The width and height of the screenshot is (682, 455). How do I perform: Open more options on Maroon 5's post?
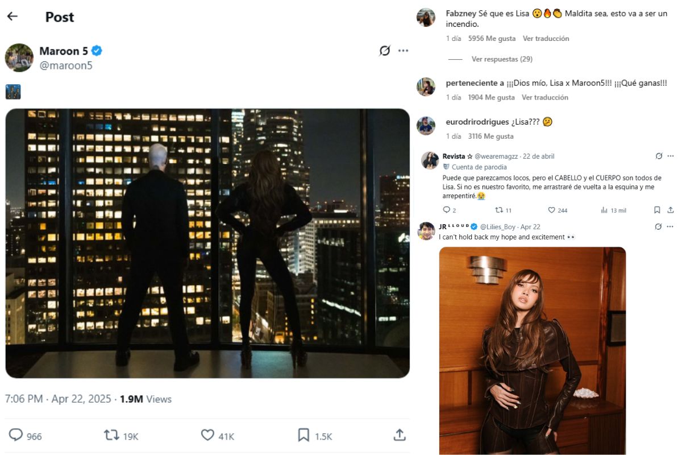pyautogui.click(x=403, y=51)
